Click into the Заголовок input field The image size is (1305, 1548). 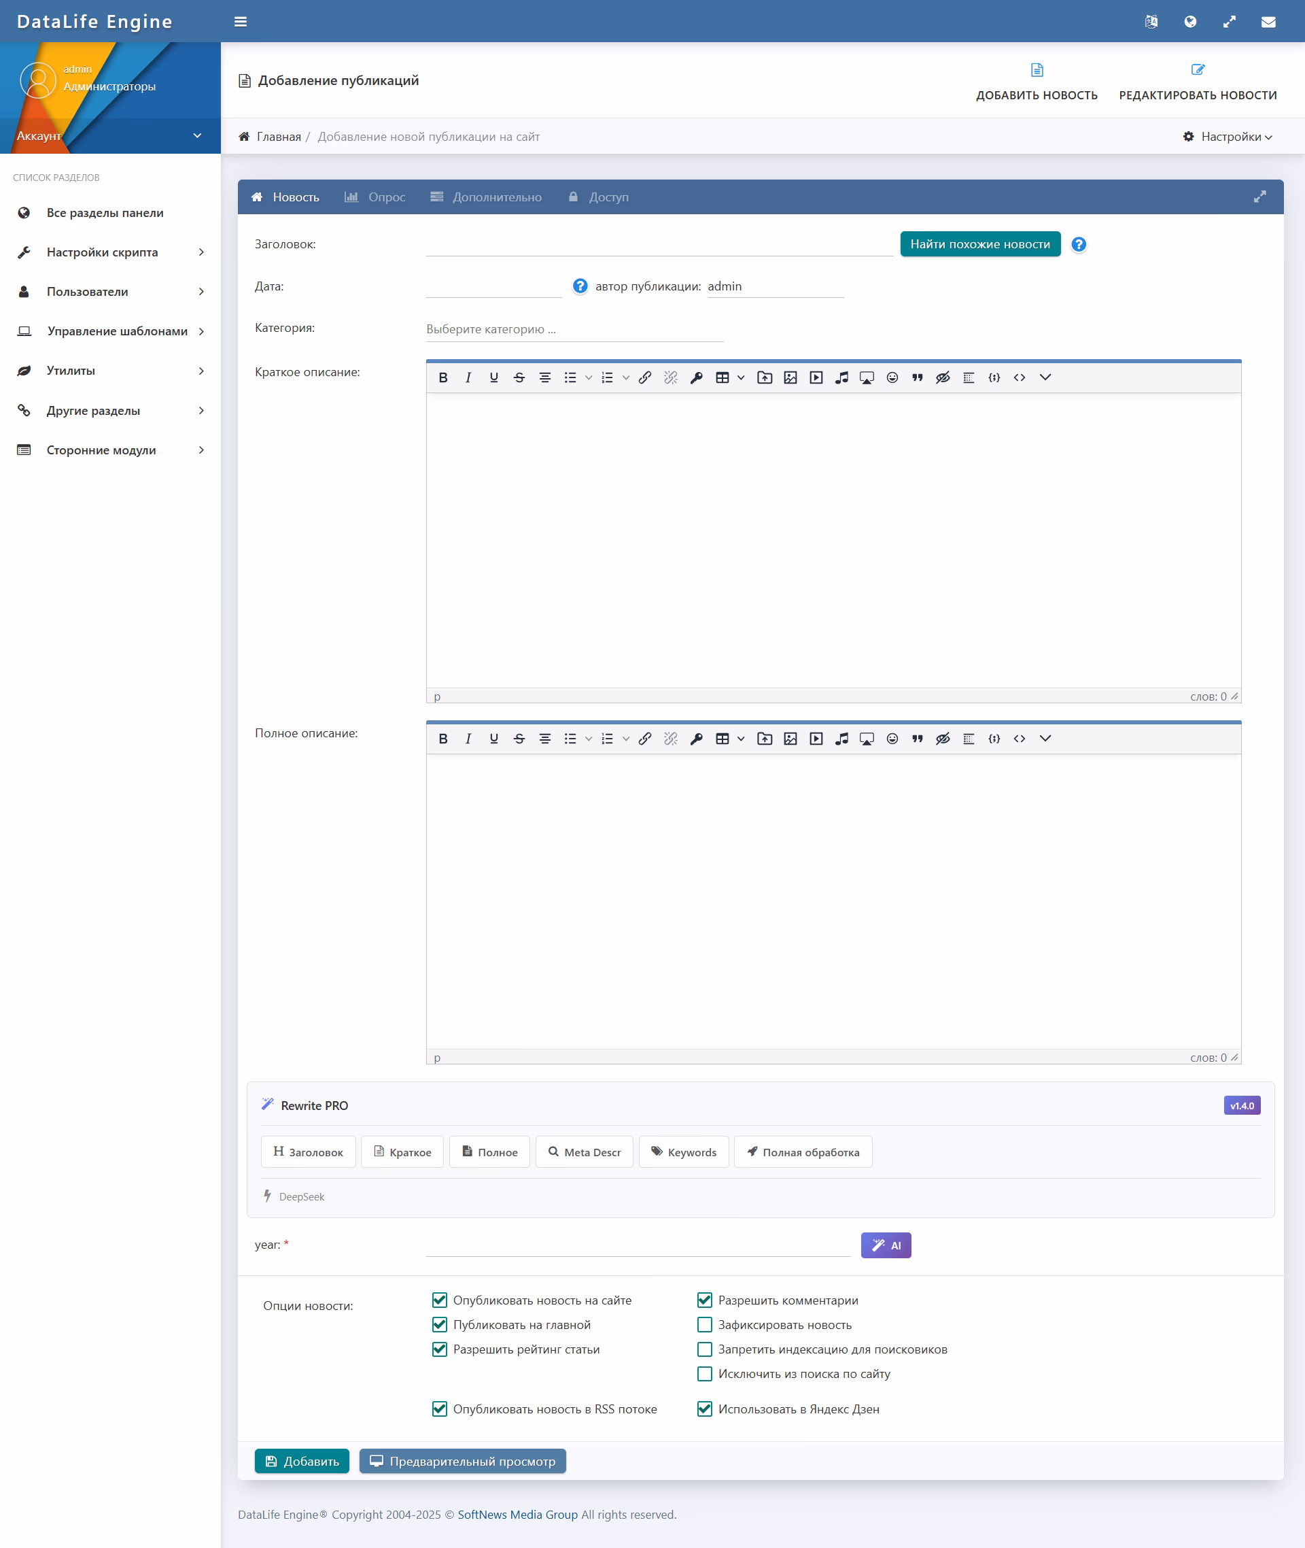659,244
